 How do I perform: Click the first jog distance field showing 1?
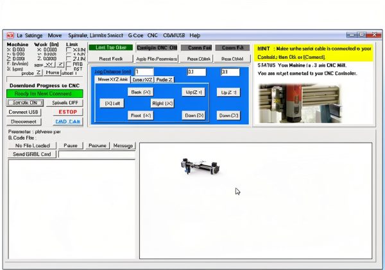[x=144, y=72]
